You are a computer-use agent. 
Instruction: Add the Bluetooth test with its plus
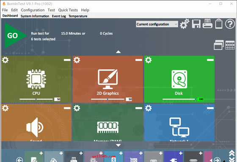pos(121,153)
